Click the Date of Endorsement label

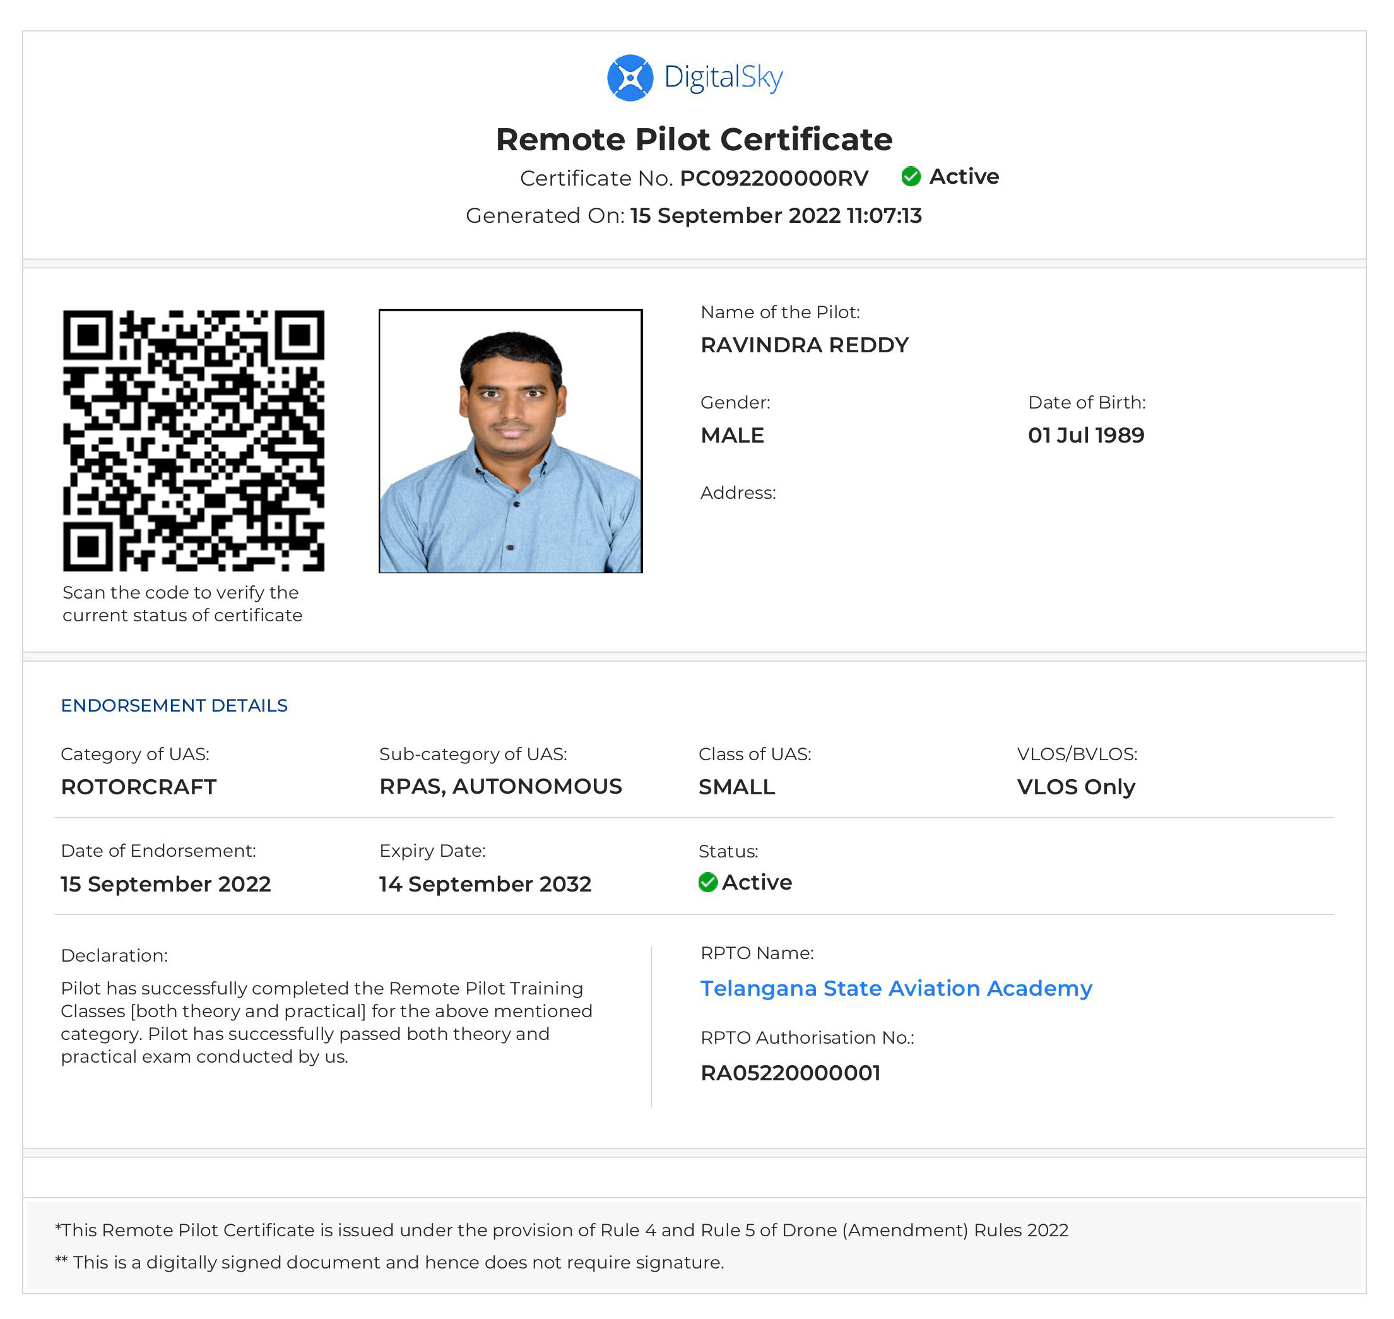click(159, 851)
